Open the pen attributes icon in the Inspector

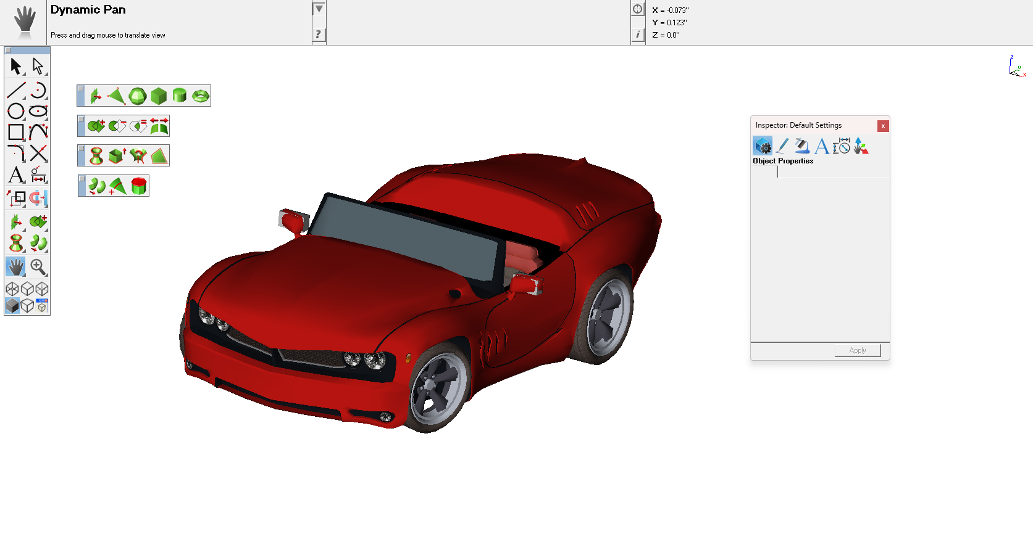coord(782,146)
